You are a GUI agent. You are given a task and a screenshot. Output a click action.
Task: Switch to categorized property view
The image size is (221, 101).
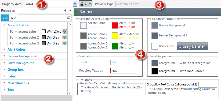tap(5, 18)
